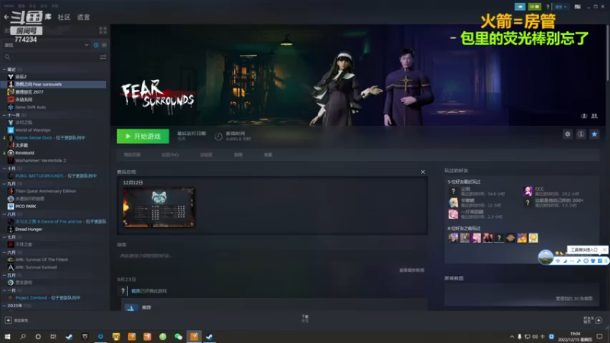Open friend CCC profile avatar
The width and height of the screenshot is (610, 343).
tap(528, 191)
